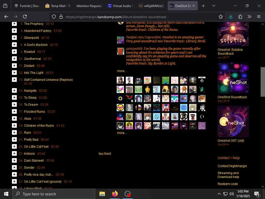The width and height of the screenshot is (265, 199).
Task: Click the taskbar search box
Action: 54,194
